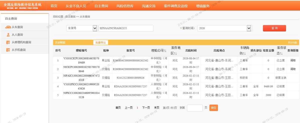Open the 案件调查及追偿 menu
The width and height of the screenshot is (300, 123).
176,6
